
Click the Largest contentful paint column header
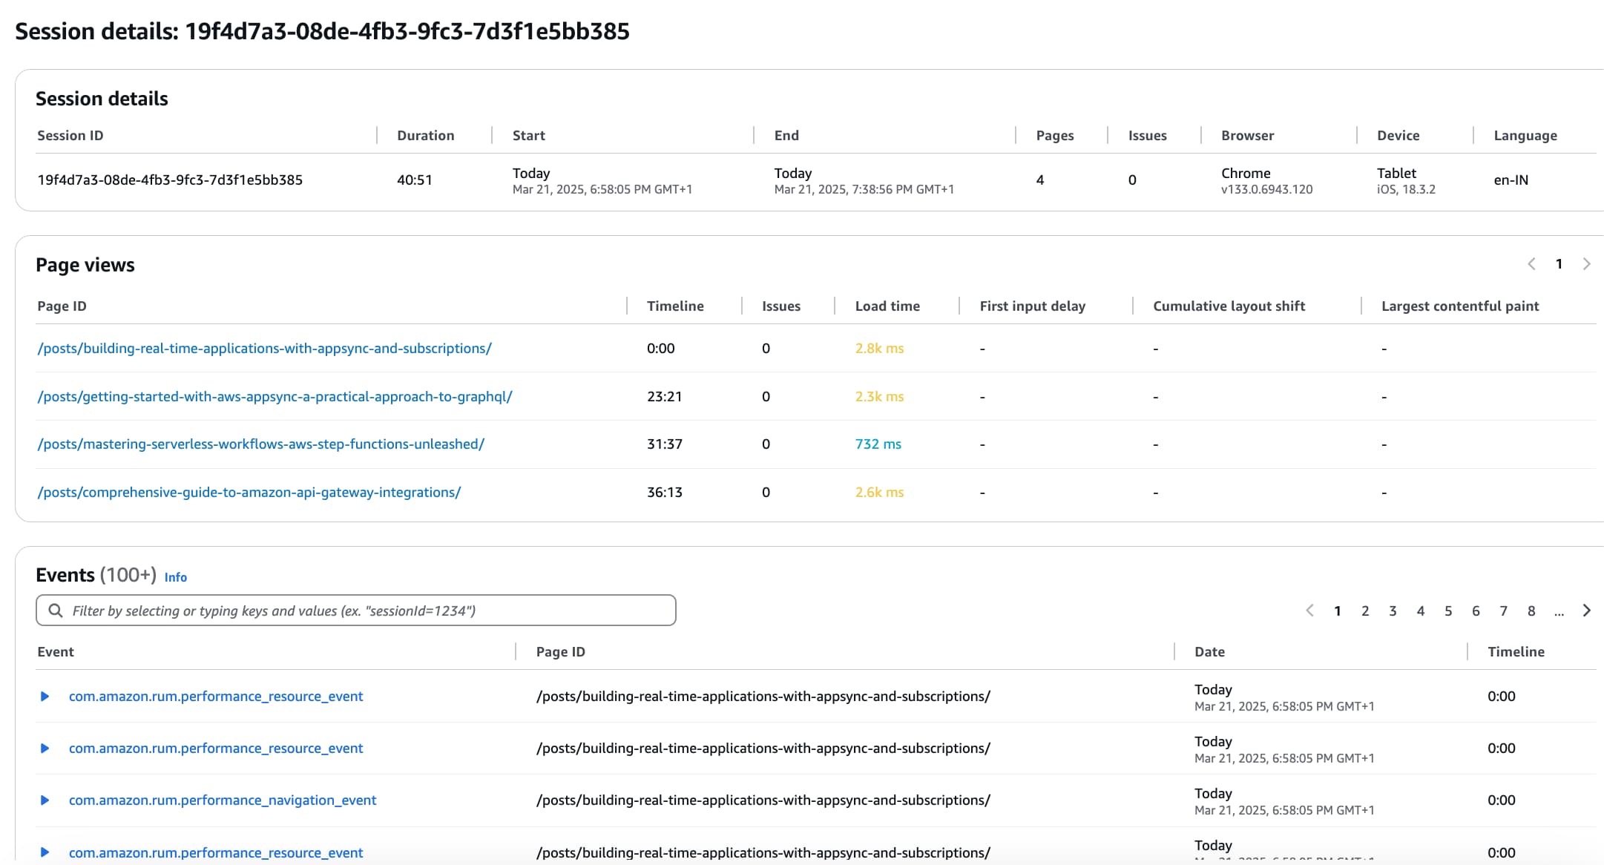[1460, 306]
